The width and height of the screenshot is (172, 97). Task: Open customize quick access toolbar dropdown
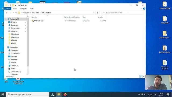point(16,5)
